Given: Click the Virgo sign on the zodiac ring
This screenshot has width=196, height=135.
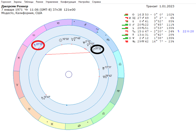Looking at the screenshot, I should click(118, 91).
